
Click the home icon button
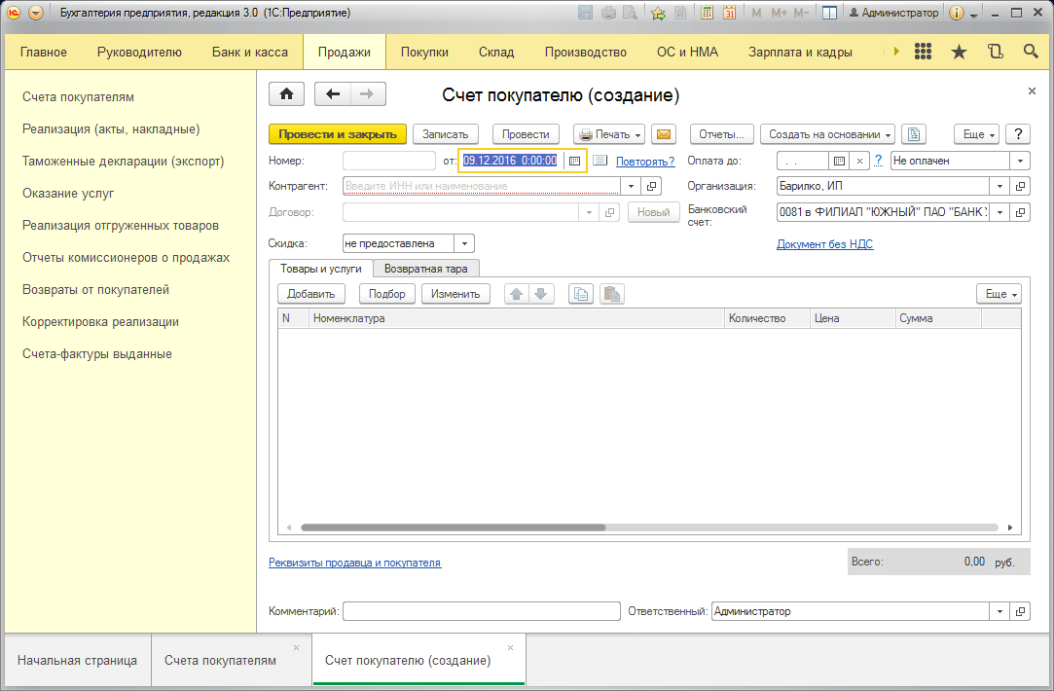[286, 94]
